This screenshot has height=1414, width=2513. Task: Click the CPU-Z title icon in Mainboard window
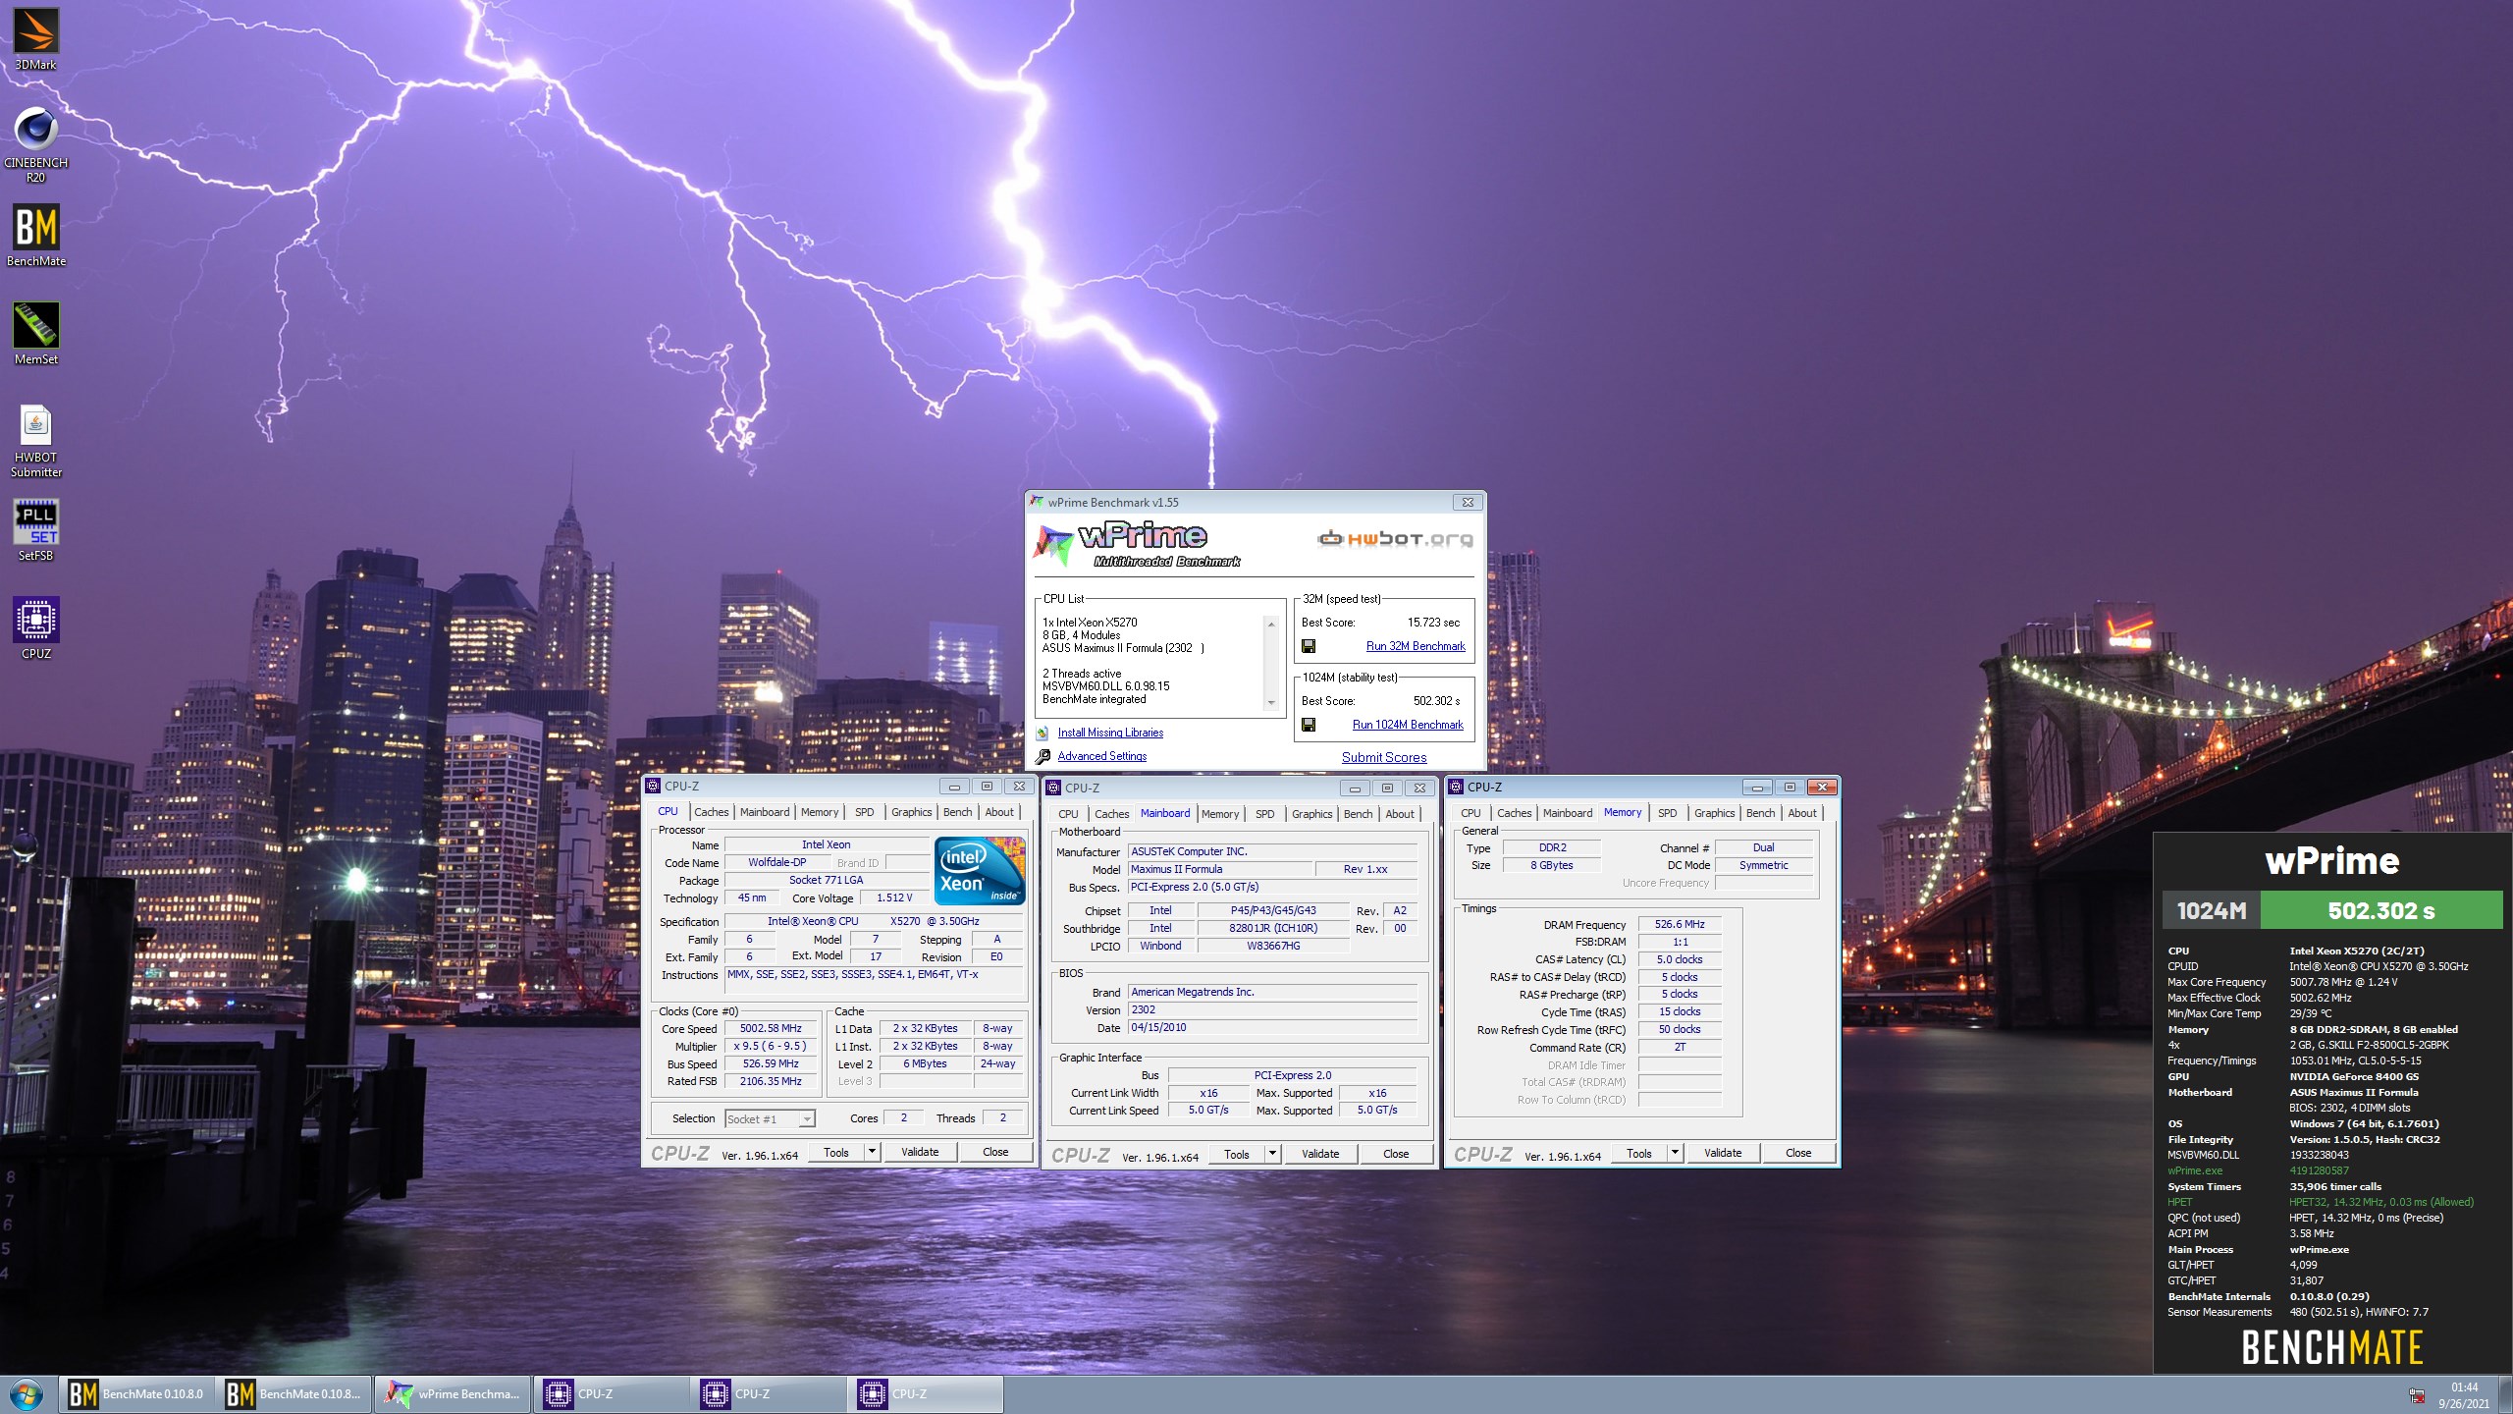1053,788
